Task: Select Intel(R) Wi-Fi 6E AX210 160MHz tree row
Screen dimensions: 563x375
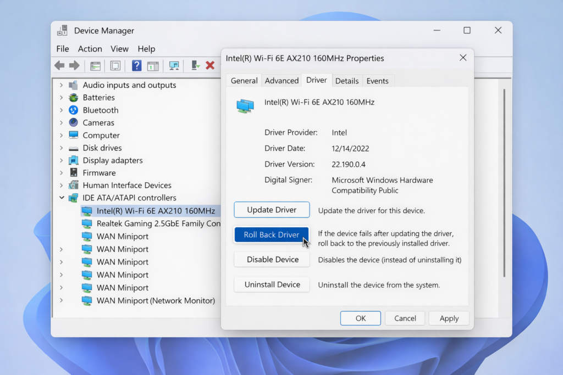Action: pyautogui.click(x=151, y=211)
